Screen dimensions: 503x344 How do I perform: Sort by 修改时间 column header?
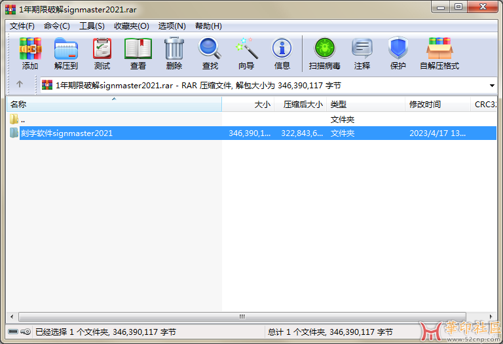tap(438, 105)
